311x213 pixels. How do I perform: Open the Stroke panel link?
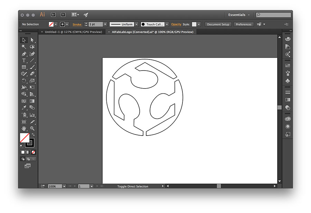coord(77,25)
